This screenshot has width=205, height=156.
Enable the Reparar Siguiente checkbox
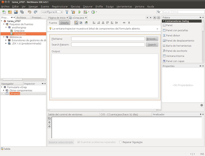coord(120,142)
